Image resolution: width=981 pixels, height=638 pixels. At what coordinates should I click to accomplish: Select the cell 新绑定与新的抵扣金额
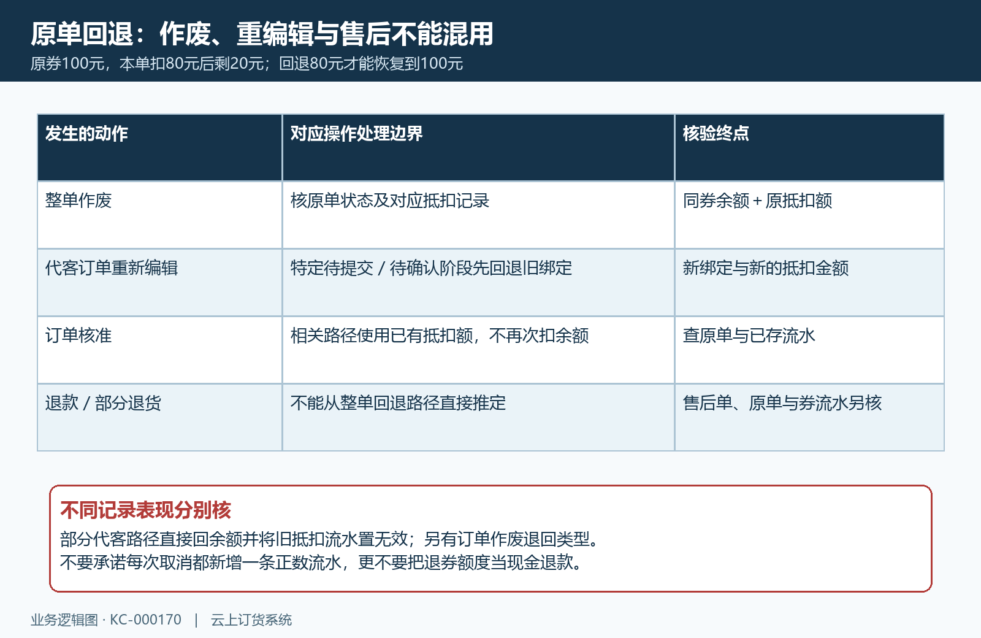[x=809, y=282]
